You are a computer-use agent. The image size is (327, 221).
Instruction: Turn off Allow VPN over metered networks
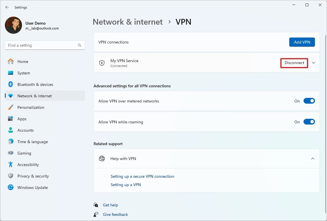[309, 101]
